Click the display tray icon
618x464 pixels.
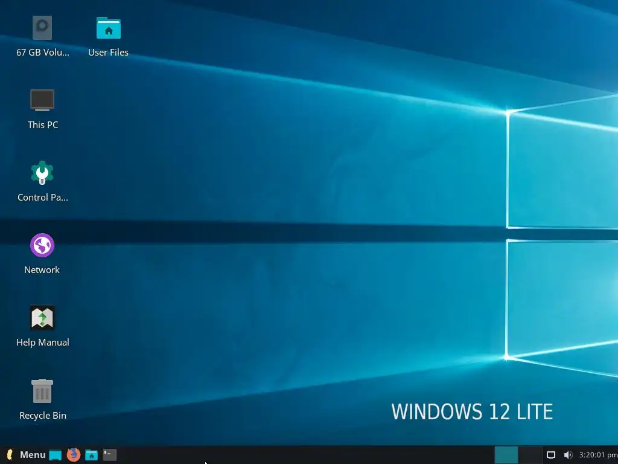pyautogui.click(x=551, y=455)
